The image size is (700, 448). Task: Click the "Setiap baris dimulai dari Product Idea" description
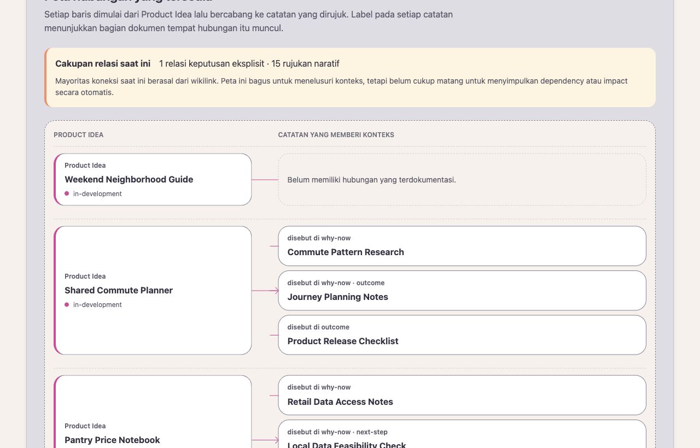click(249, 21)
